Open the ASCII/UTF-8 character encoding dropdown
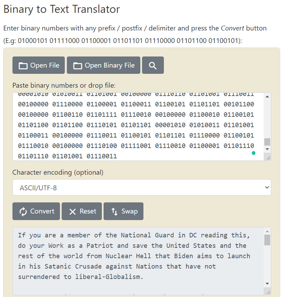Image resolution: width=282 pixels, height=297 pixels. click(142, 187)
